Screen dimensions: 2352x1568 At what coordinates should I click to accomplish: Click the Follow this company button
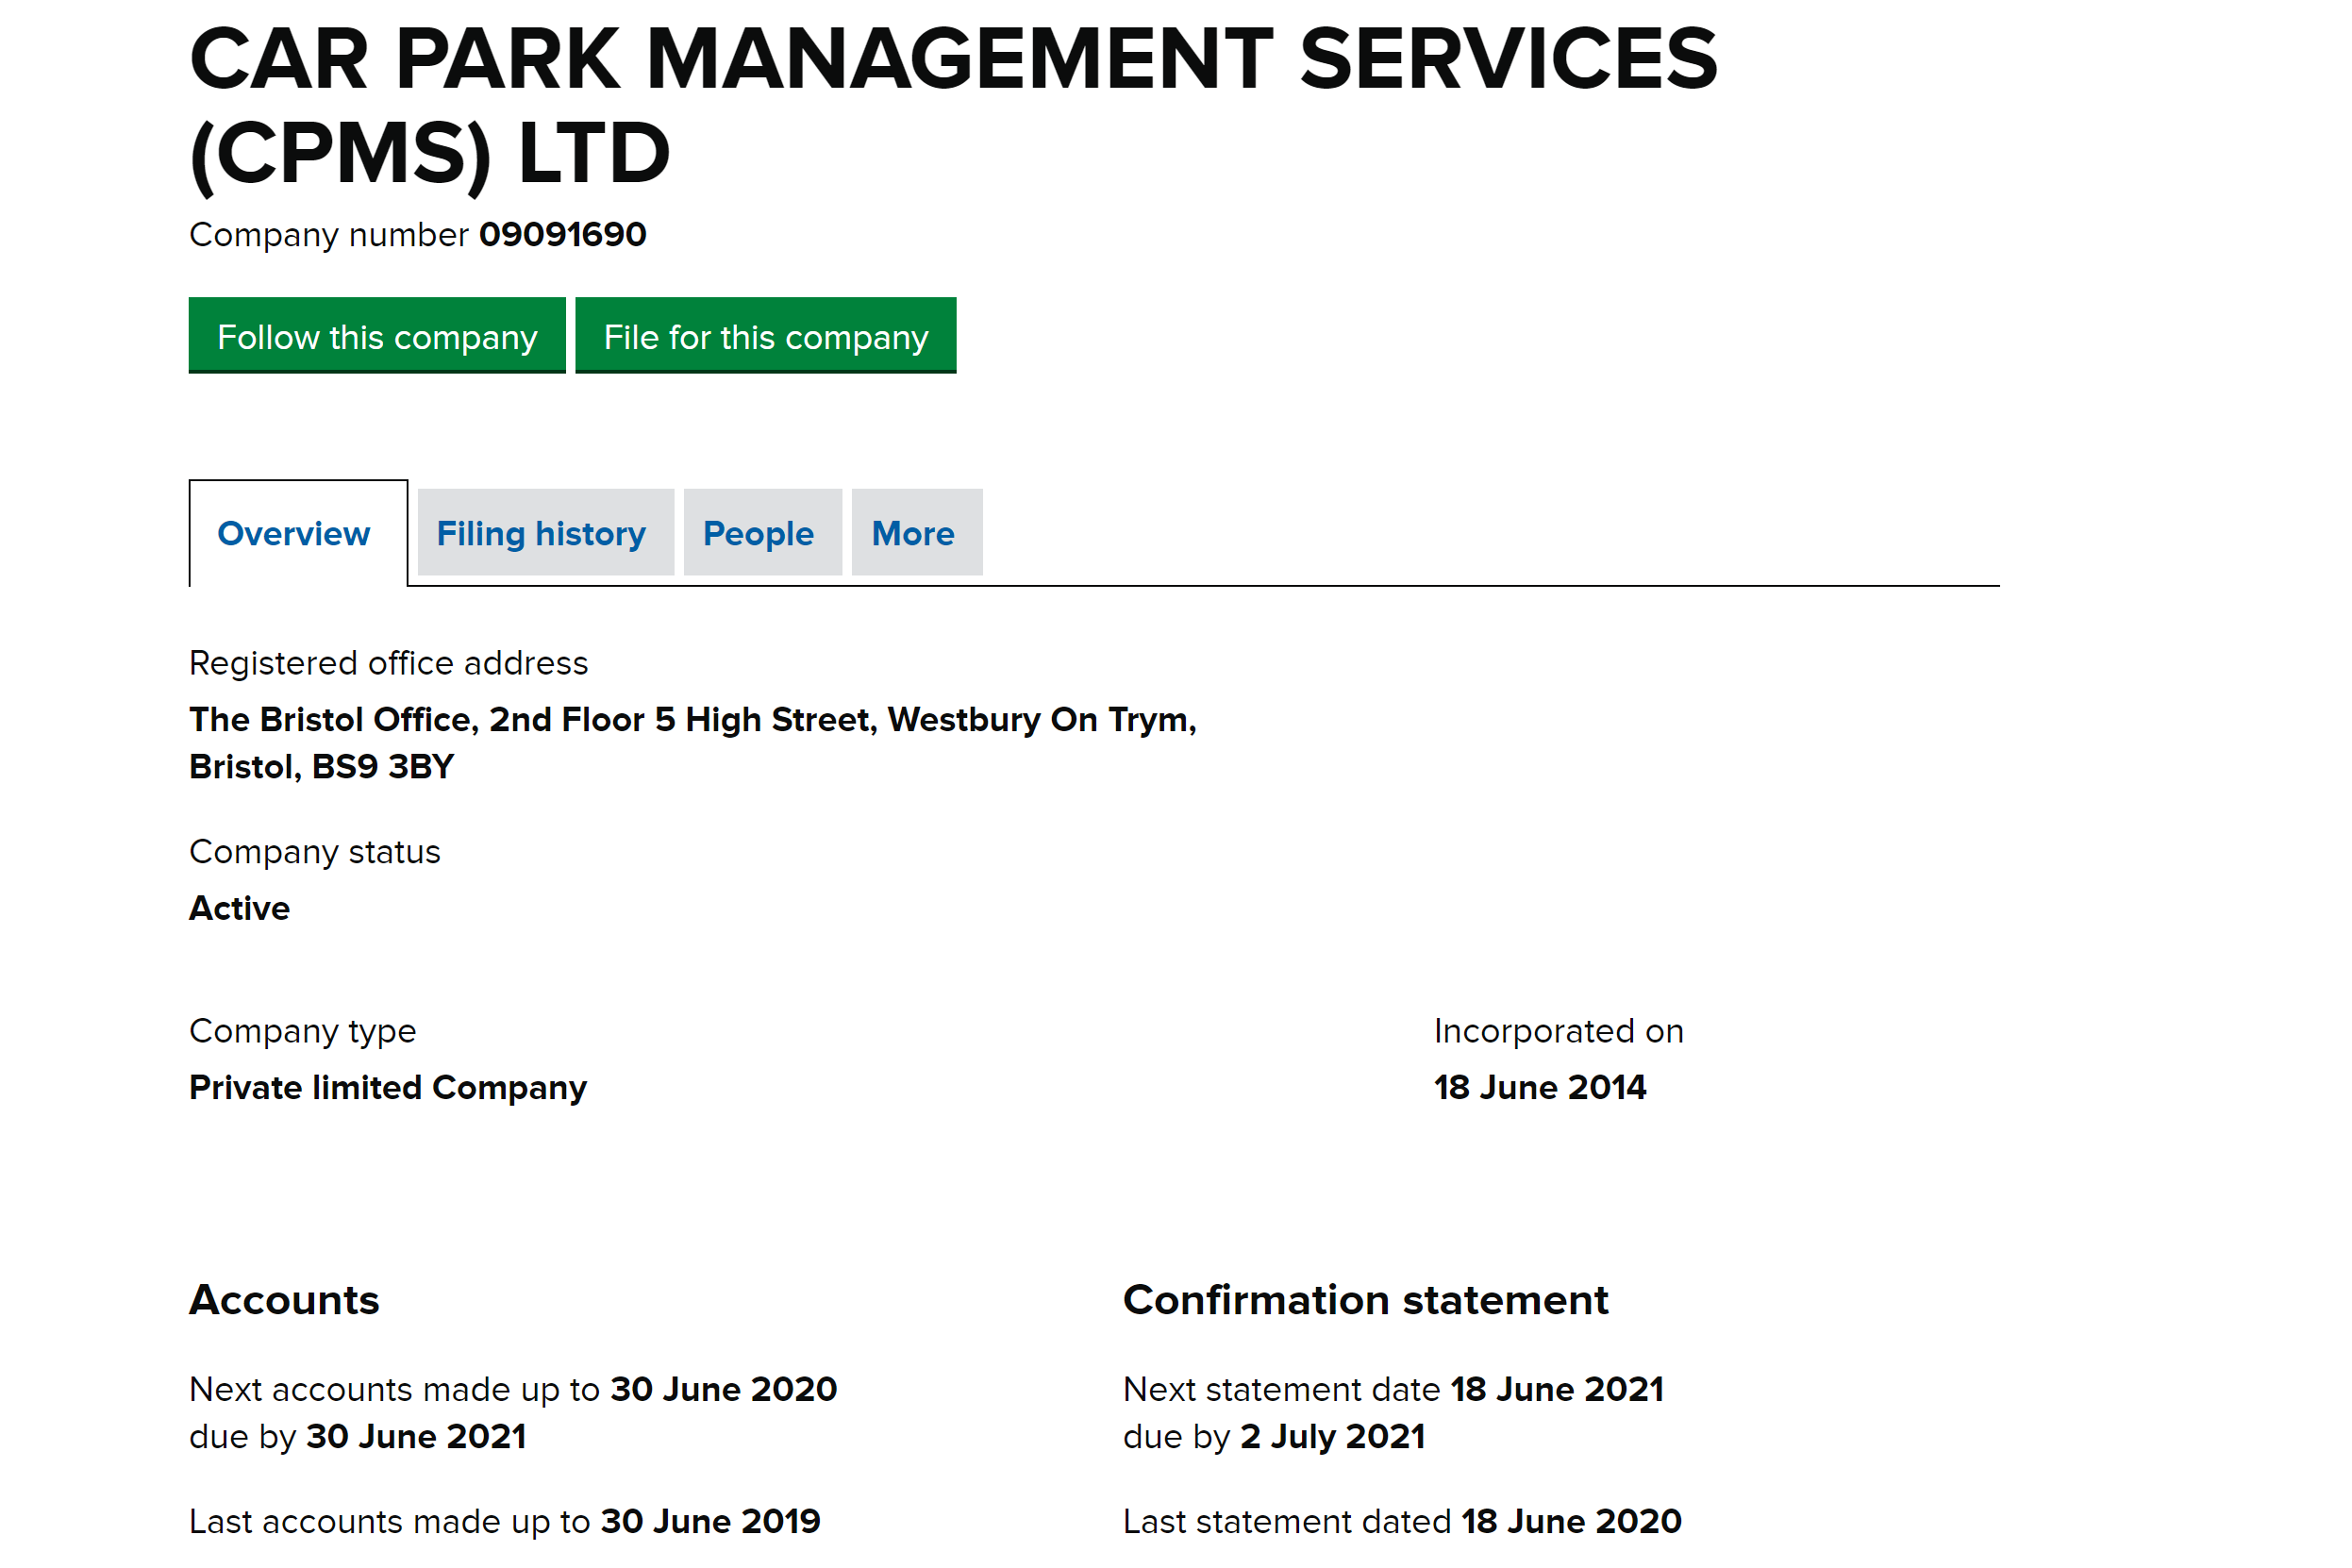click(x=377, y=336)
